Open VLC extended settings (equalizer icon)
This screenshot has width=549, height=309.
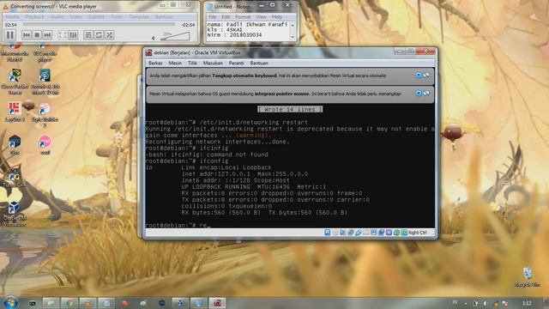pyautogui.click(x=73, y=34)
